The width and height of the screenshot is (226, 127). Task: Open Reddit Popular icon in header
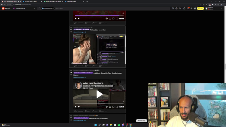click(x=173, y=8)
